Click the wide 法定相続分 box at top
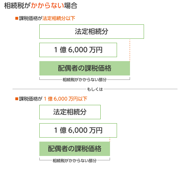 (x=92, y=32)
